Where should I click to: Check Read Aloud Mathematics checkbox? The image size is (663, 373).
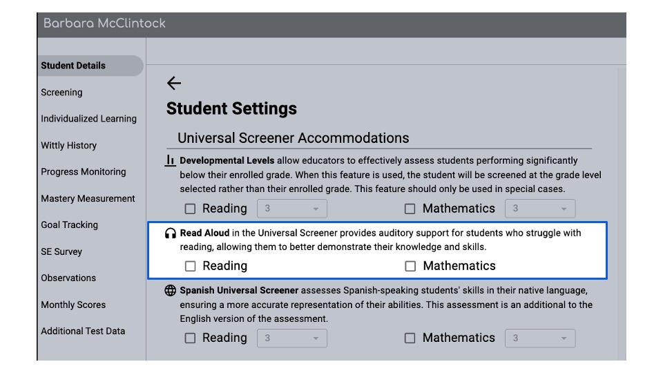tap(410, 266)
